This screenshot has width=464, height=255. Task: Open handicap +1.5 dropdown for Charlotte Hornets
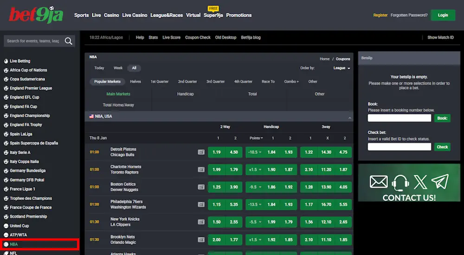[x=255, y=170]
